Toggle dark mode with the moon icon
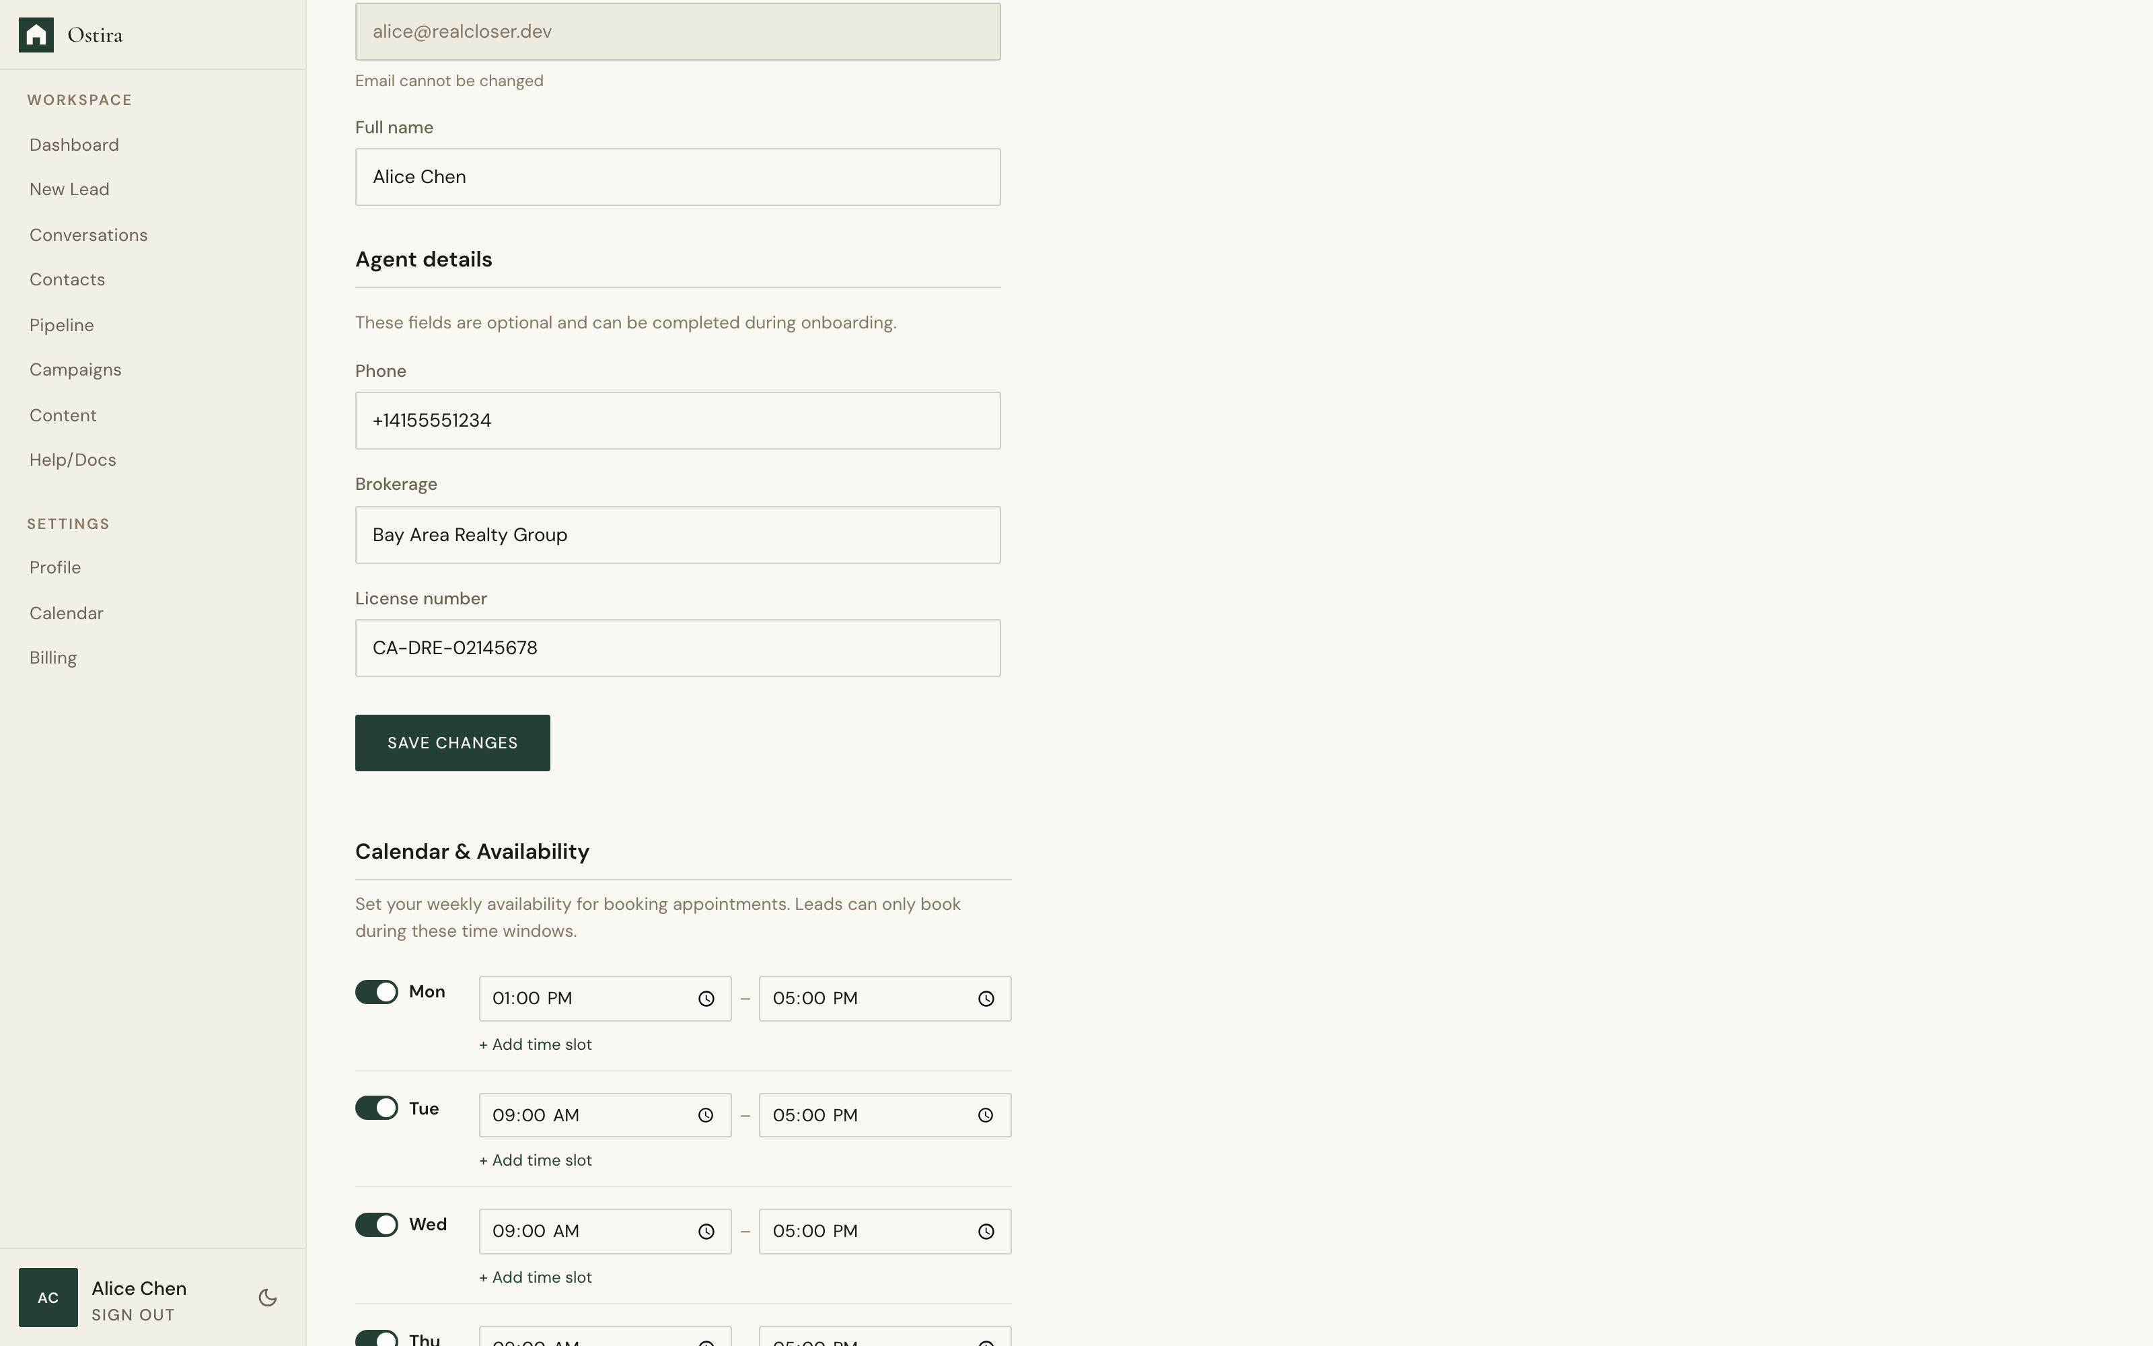The width and height of the screenshot is (2153, 1346). (266, 1297)
